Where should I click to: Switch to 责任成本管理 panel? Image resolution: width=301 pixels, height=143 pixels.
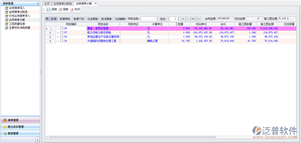20,127
